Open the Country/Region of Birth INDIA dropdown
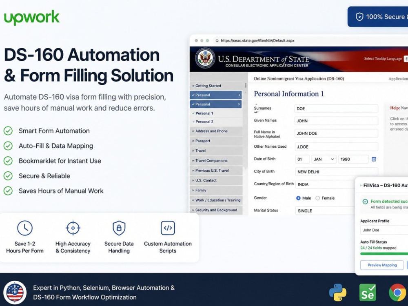Viewport: 408px width, 306px height. pos(325,184)
